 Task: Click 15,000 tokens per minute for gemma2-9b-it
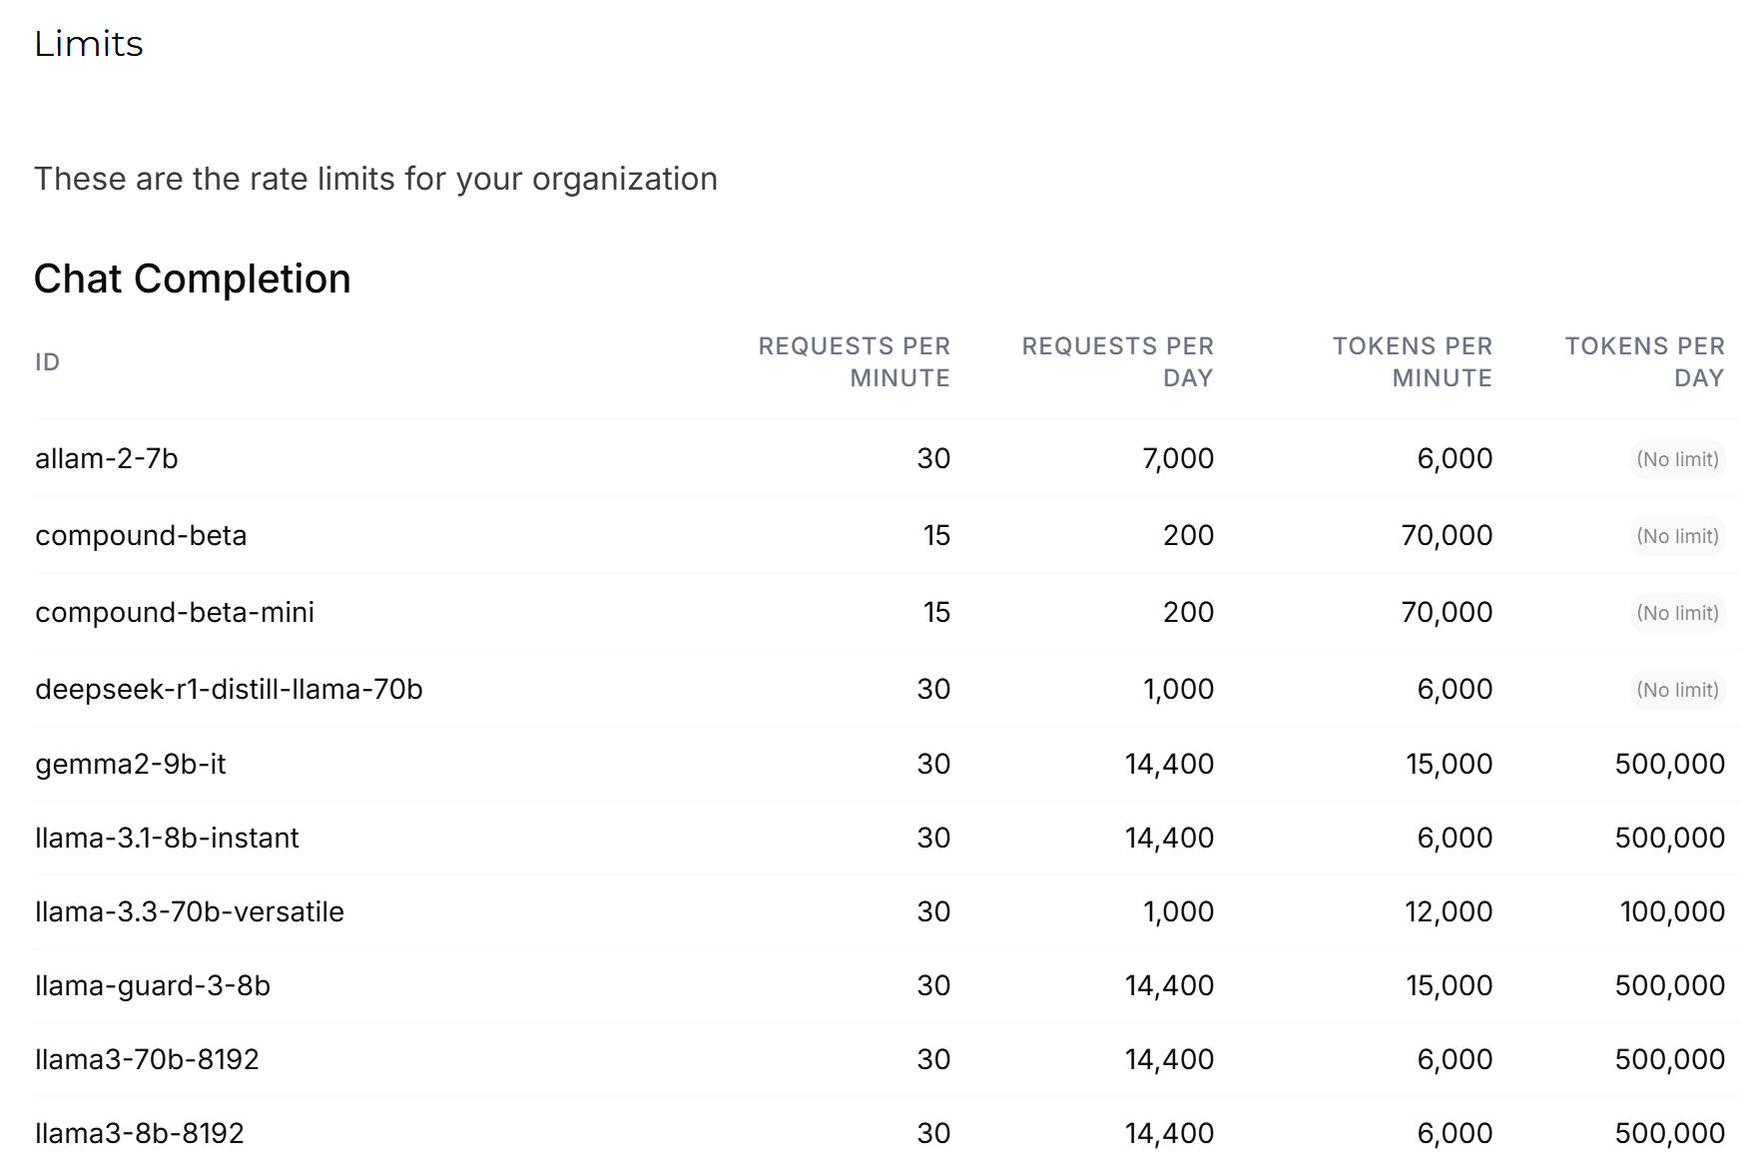click(1450, 764)
